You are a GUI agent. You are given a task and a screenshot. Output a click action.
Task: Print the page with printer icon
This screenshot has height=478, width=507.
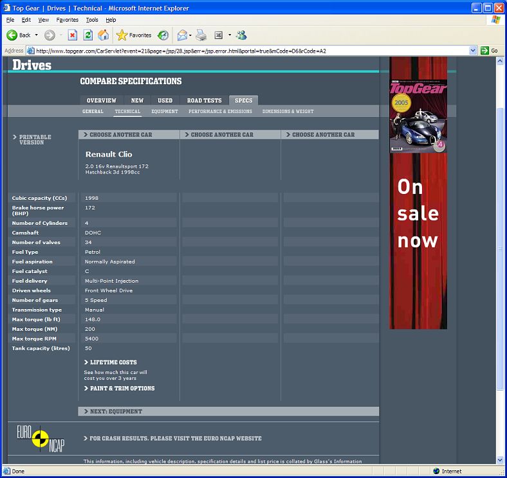pyautogui.click(x=201, y=35)
